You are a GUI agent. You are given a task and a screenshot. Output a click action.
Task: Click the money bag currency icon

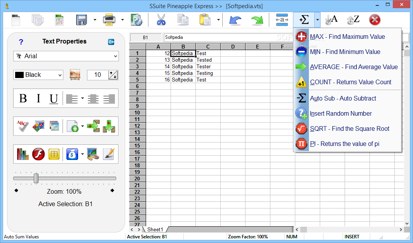click(72, 154)
